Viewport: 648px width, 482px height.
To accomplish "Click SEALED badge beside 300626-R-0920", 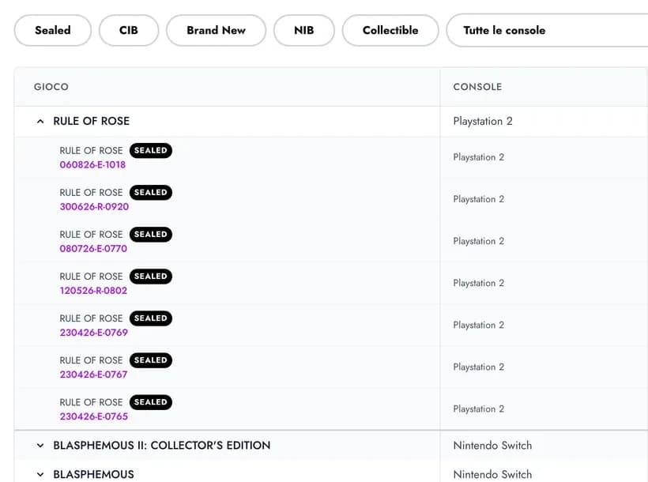I will pos(151,193).
